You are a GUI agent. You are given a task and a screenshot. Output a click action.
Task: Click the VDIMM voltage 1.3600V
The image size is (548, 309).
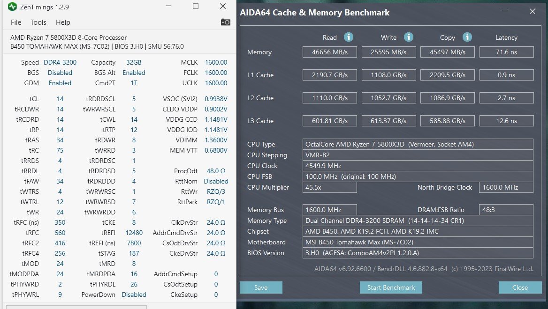[216, 140]
